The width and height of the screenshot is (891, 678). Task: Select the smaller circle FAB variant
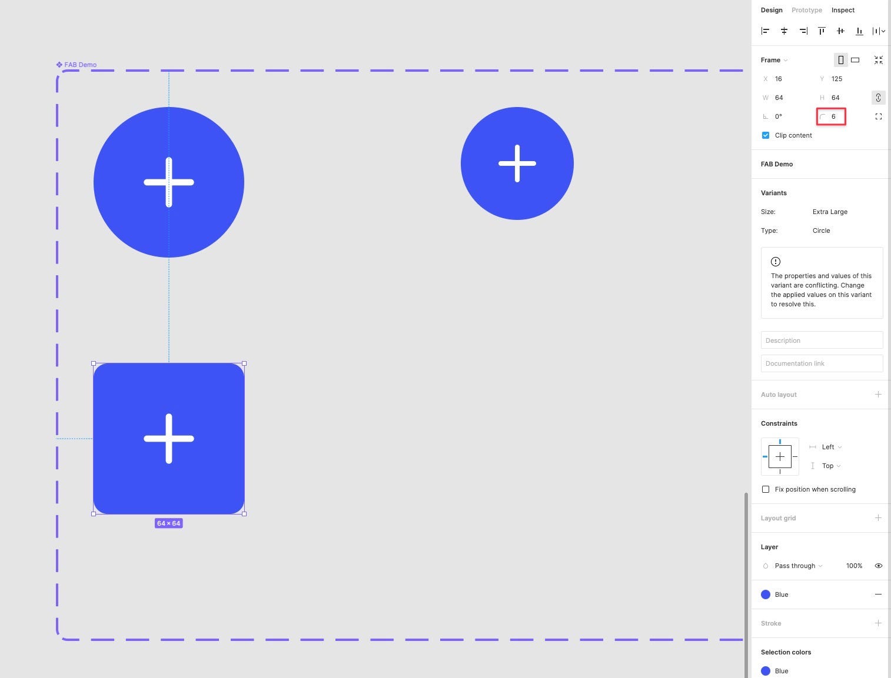[517, 163]
